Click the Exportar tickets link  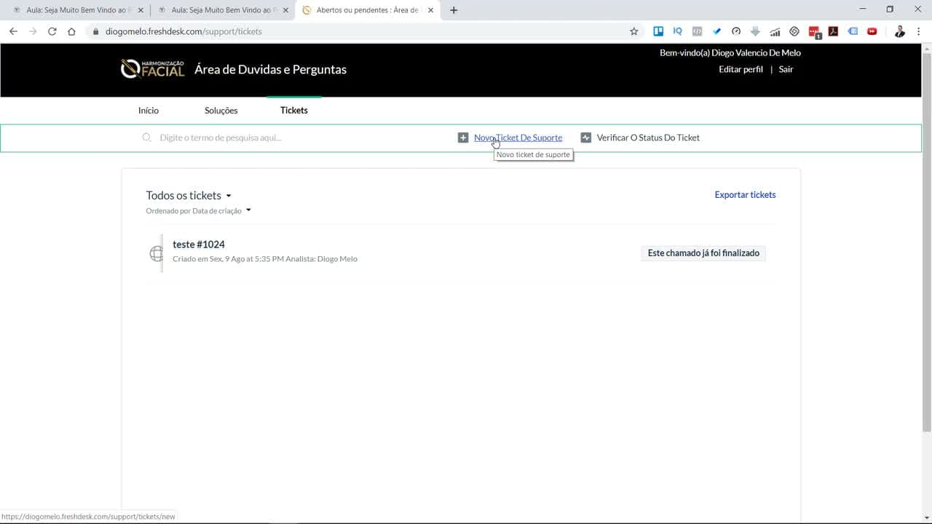pyautogui.click(x=745, y=194)
